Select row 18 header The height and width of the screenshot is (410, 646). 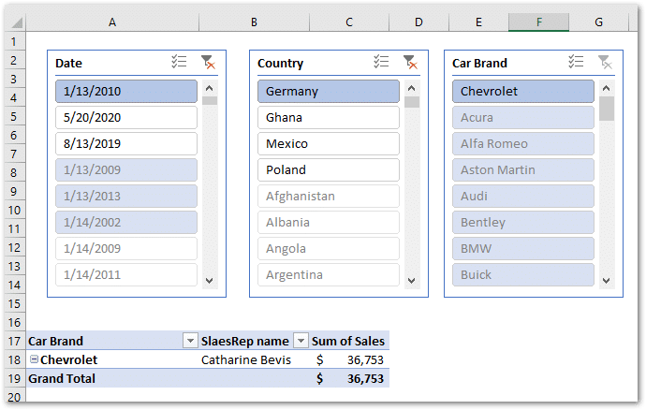tap(11, 359)
